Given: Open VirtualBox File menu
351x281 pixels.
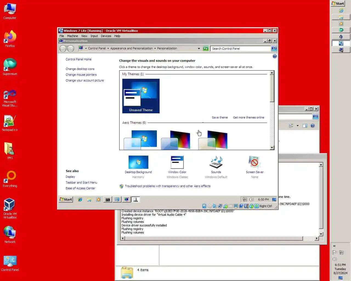Looking at the screenshot, I should (x=62, y=36).
